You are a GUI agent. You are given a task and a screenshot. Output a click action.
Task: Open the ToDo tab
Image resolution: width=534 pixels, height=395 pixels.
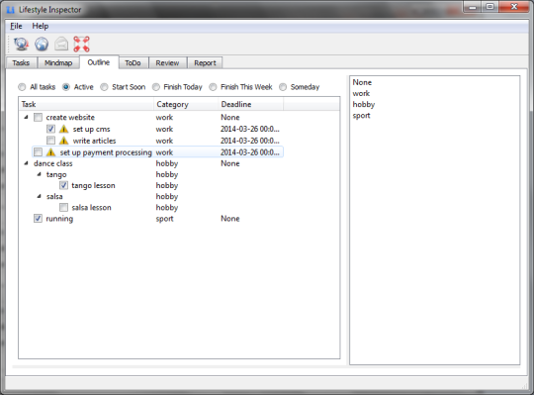tap(133, 62)
